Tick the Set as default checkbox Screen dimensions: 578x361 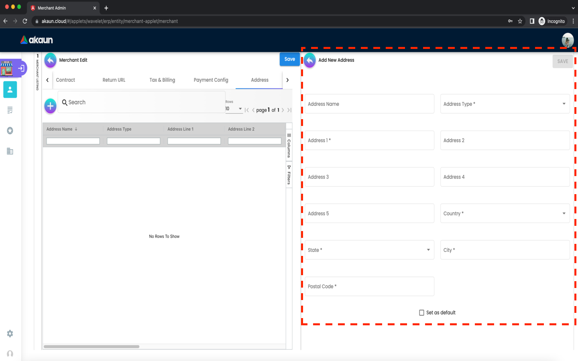pos(421,313)
